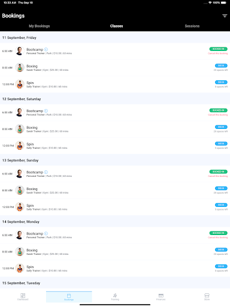Screen dimensions: 230x307
Task: Open the Store icon in bottom bar
Action: click(x=207, y=297)
